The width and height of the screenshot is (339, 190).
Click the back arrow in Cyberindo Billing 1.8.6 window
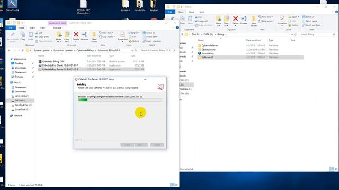[9, 50]
